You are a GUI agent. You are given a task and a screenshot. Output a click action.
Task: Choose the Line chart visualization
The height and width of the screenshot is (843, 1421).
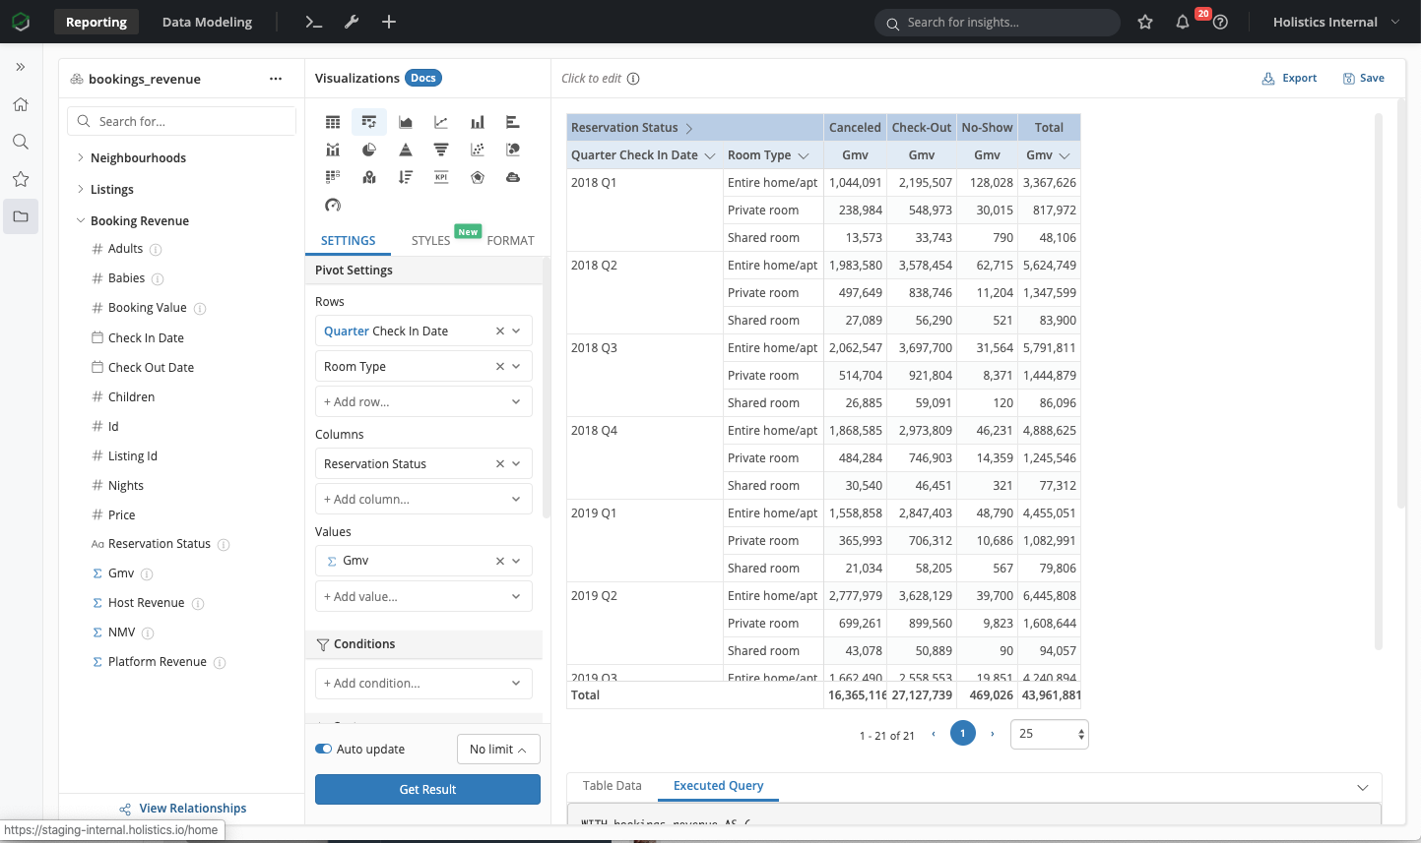[441, 121]
